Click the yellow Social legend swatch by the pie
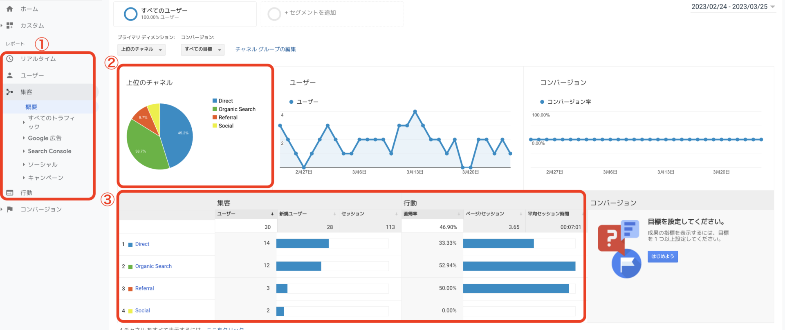Screen dimensions: 785x330 coord(215,126)
